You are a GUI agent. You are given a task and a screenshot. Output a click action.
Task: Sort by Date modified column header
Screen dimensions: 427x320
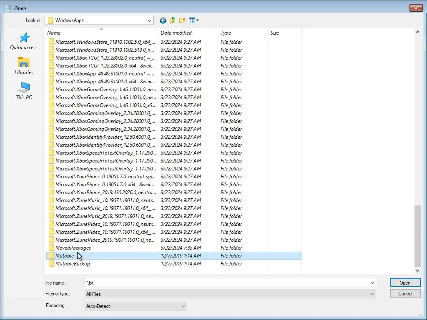tap(188, 32)
